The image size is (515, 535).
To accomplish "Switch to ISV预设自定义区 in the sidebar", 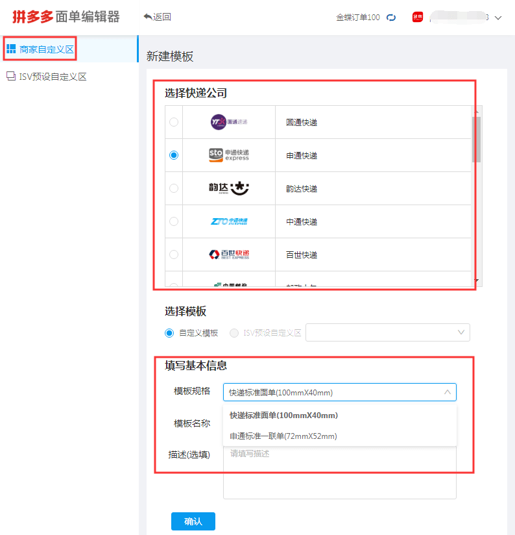I will point(46,77).
